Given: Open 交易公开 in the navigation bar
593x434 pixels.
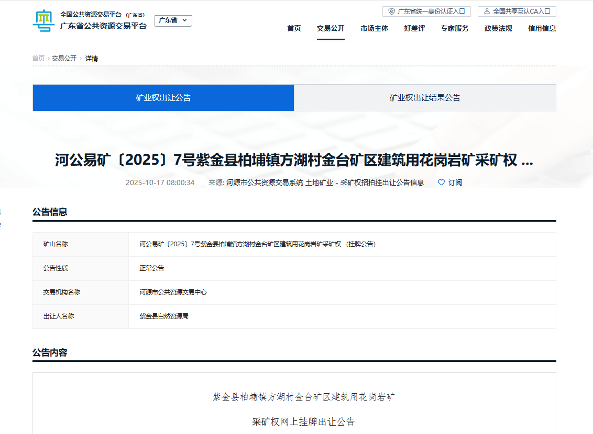Looking at the screenshot, I should [331, 28].
